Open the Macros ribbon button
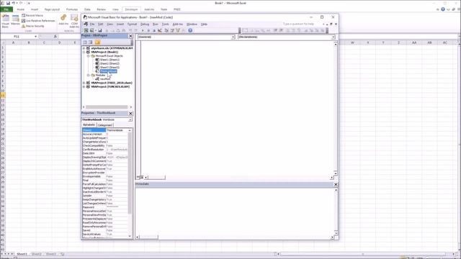This screenshot has height=259, width=461. pos(15,20)
